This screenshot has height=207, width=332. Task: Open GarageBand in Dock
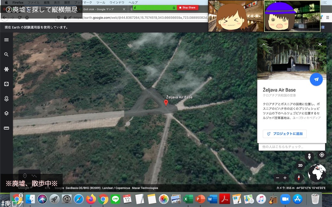click(x=273, y=199)
